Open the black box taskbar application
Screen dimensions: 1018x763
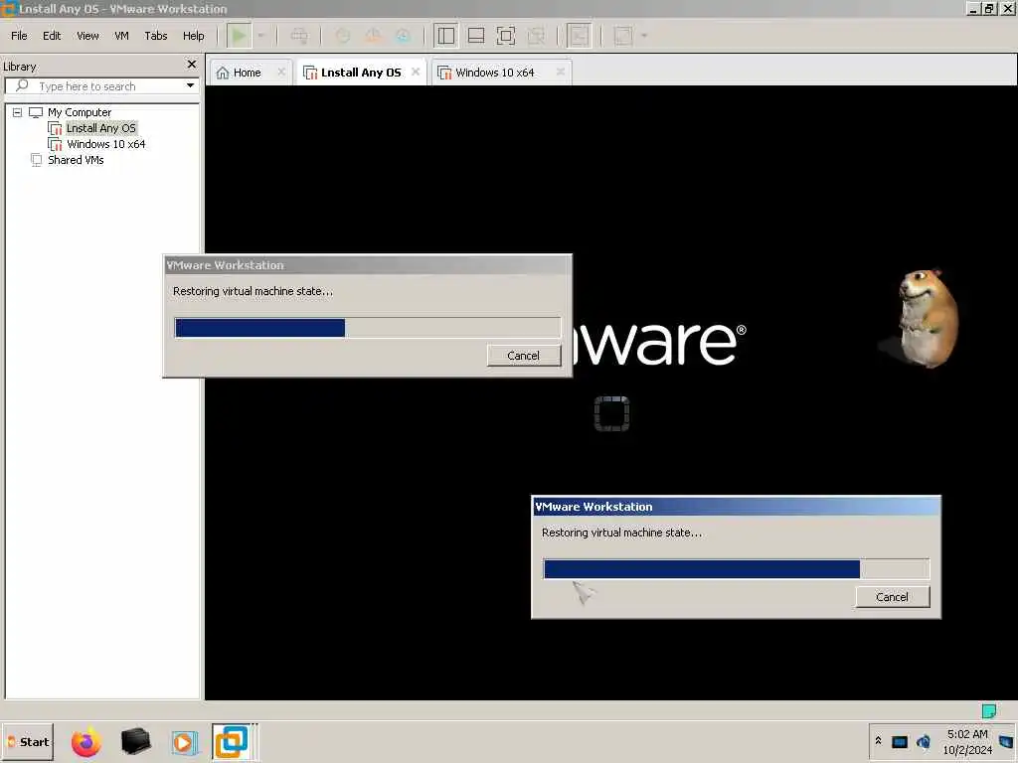point(135,741)
